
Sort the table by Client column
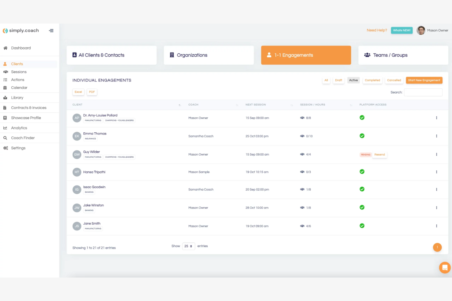(180, 105)
